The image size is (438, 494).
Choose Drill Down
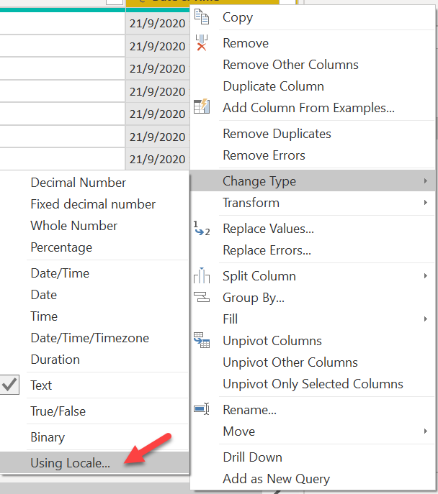pyautogui.click(x=252, y=457)
